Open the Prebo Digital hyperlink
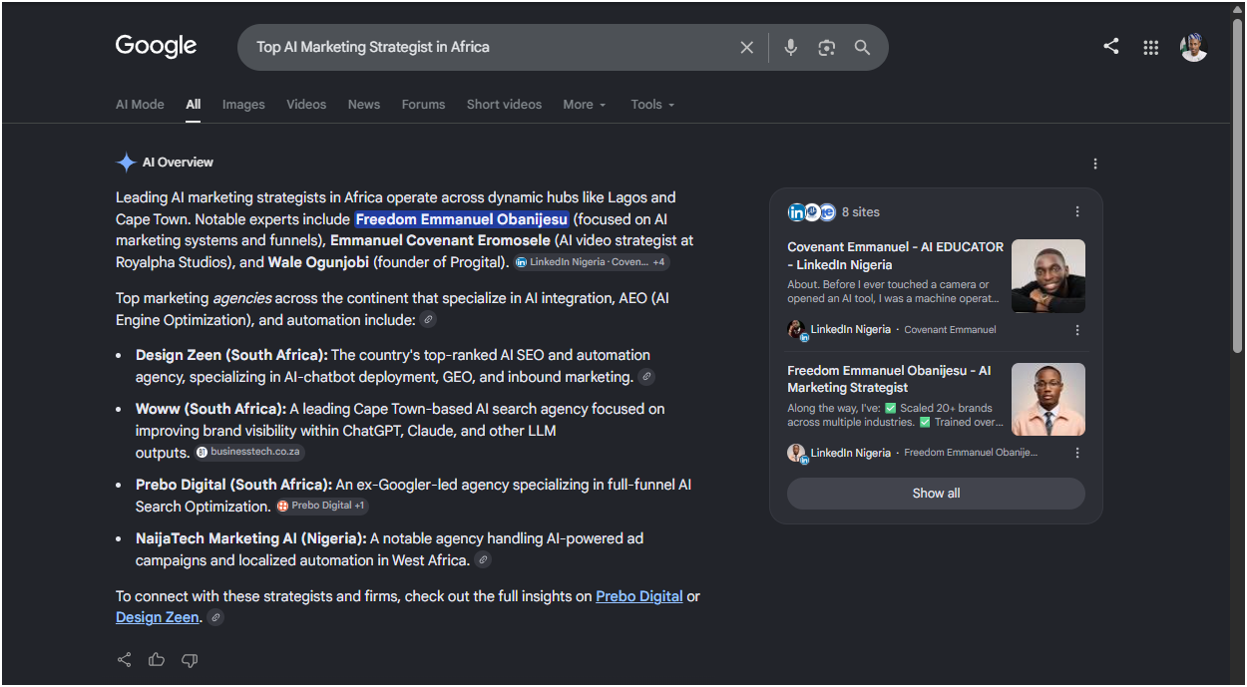Viewport: 1247px width, 687px height. tap(639, 596)
